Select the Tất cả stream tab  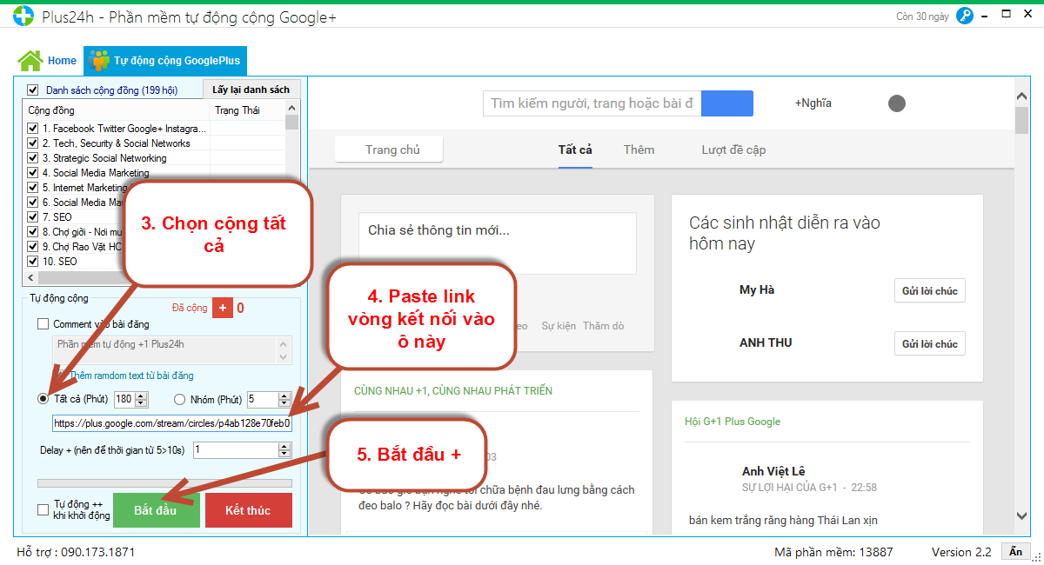pyautogui.click(x=575, y=150)
